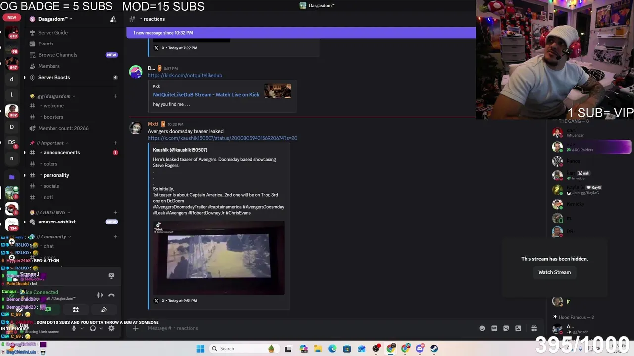Open the sticker picker
Screen dimensions: 634x356
point(506,328)
